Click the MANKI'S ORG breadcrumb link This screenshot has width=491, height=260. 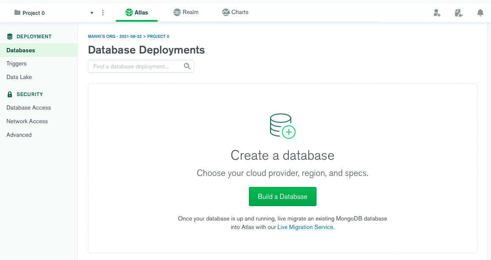(115, 37)
